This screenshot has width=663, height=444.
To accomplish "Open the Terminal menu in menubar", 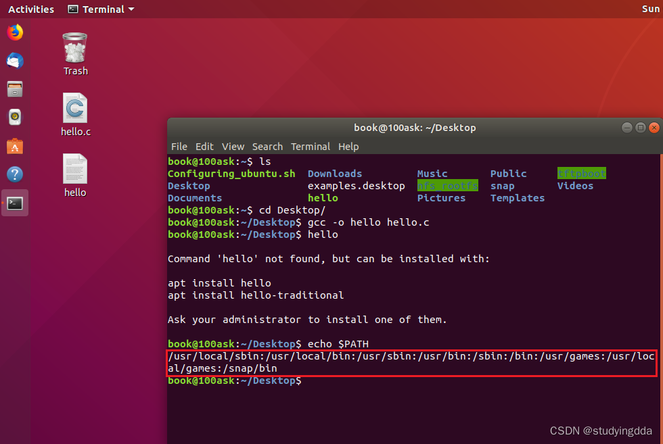I will coord(311,147).
